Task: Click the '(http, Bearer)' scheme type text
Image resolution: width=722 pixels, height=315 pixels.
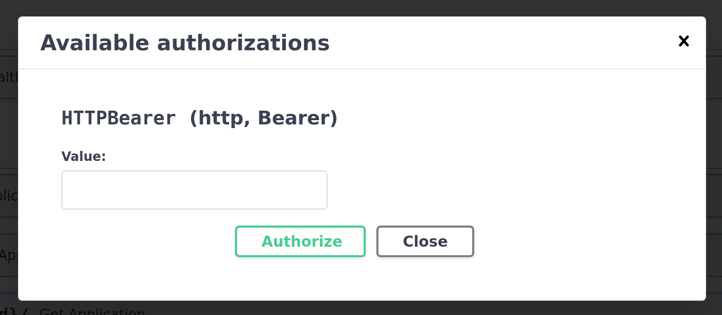Action: pos(263,118)
